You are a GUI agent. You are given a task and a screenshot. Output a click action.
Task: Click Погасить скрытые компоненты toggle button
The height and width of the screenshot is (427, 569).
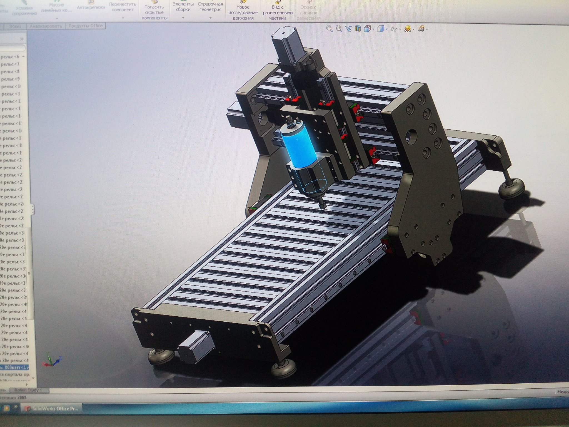(x=154, y=13)
